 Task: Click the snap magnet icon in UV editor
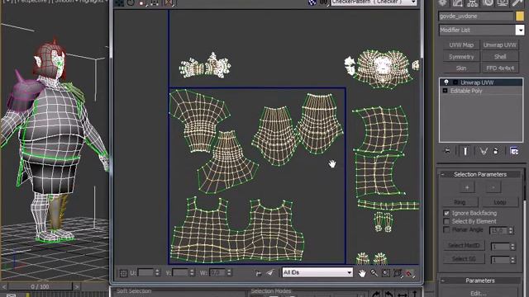tap(410, 273)
